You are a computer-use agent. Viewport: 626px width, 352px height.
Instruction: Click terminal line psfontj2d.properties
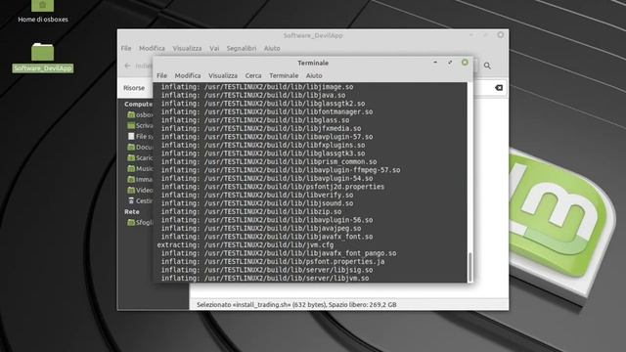pyautogui.click(x=273, y=187)
